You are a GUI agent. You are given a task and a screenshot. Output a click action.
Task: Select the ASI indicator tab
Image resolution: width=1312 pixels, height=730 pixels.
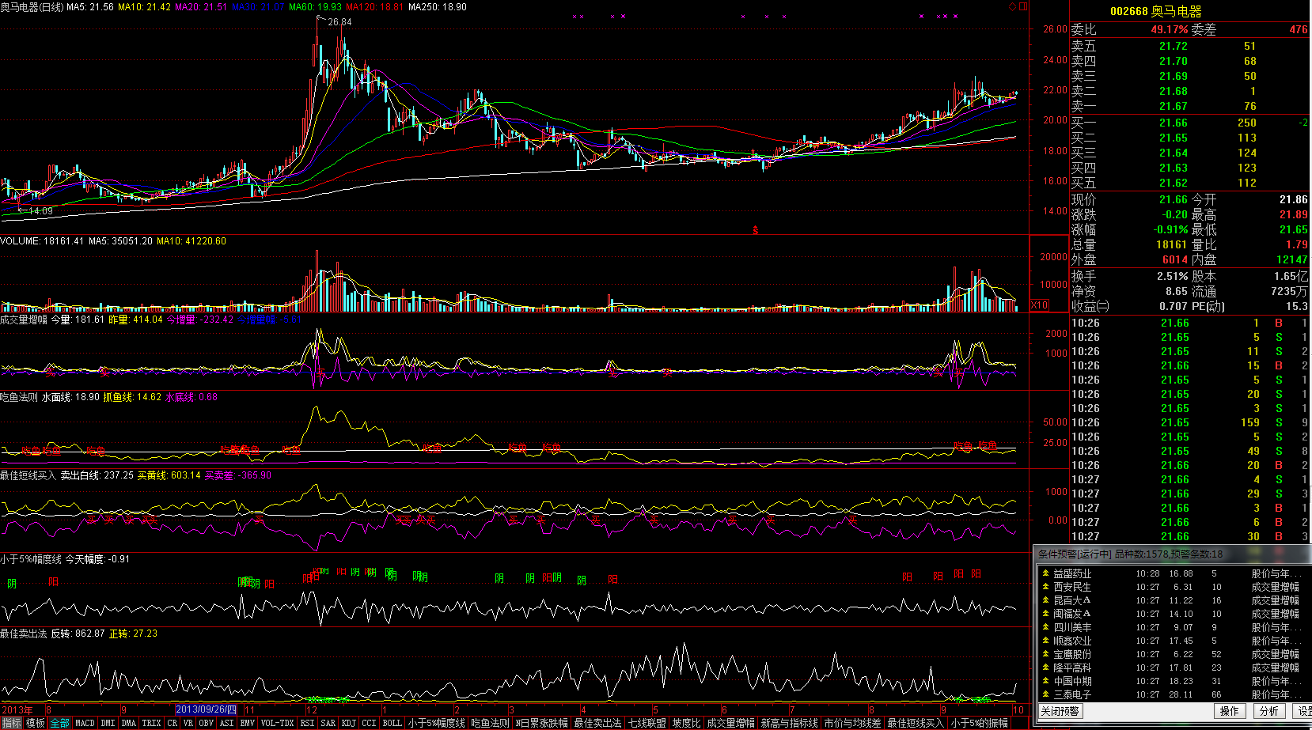click(x=226, y=723)
